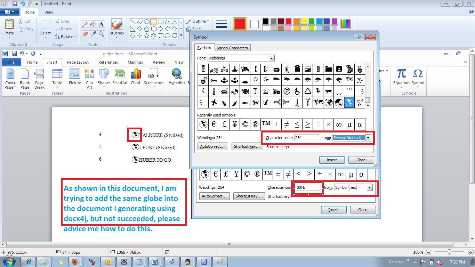Click the Crop button in Image group
Screen dimensions: 475x267
(x=62, y=21)
